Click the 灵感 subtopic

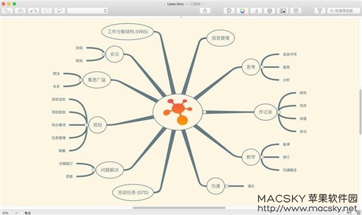(x=69, y=177)
